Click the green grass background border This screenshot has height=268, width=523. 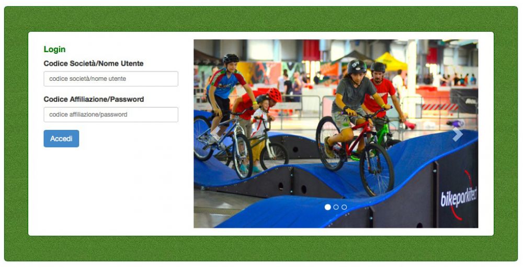point(261,19)
